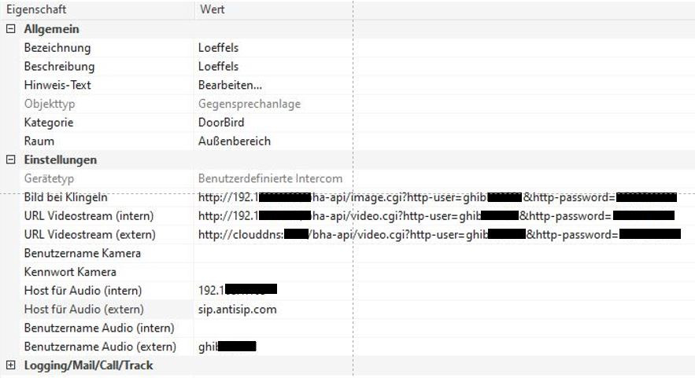Expand the Logging/Mail/Call/Track section
695x378 pixels.
click(11, 365)
